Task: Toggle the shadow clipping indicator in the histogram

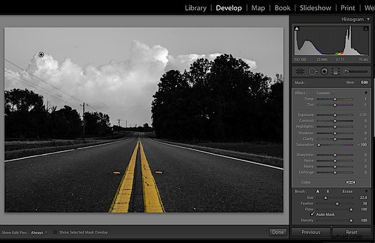Action: [297, 29]
